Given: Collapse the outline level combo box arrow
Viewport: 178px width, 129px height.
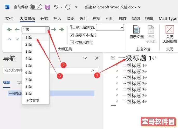Looking at the screenshot, I should [47, 30].
